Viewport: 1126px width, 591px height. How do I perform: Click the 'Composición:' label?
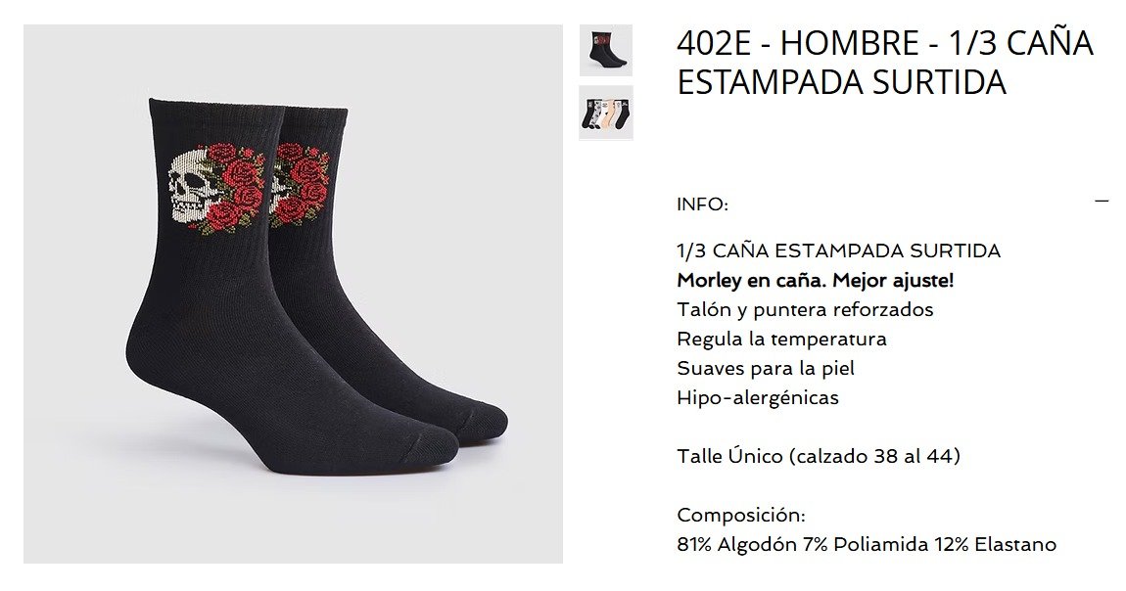point(741,515)
